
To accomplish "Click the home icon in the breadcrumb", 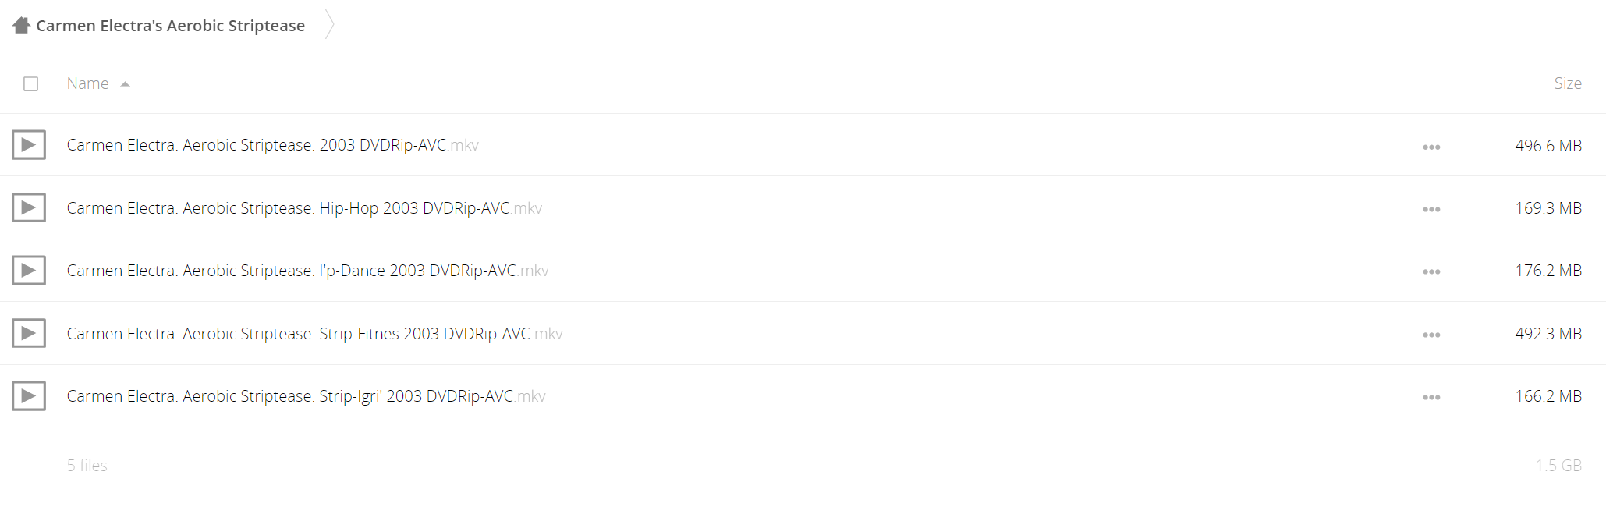I will point(21,26).
